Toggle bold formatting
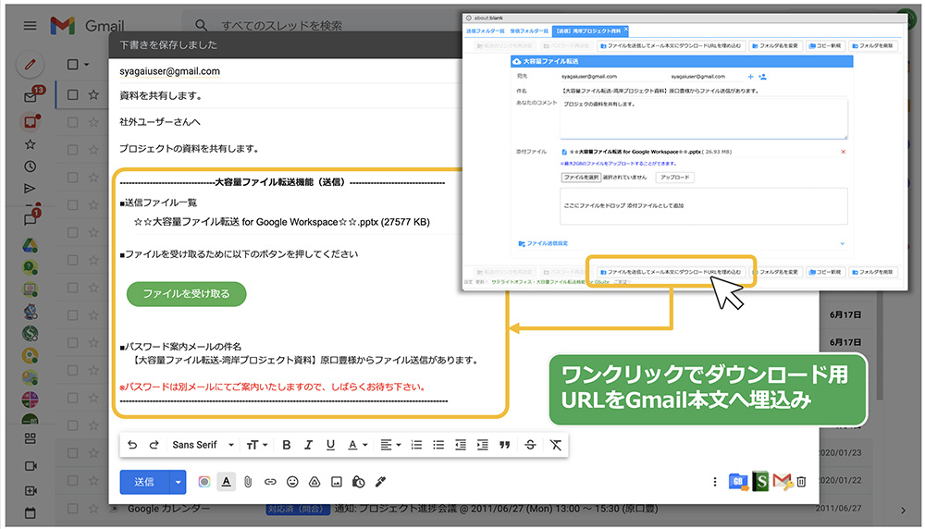This screenshot has width=925, height=529. tap(286, 445)
